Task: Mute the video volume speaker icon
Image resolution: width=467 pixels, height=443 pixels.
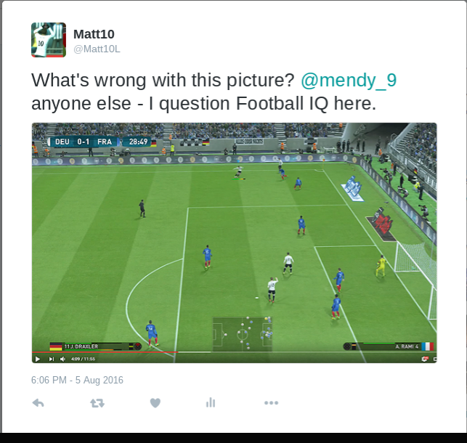Action: click(62, 359)
